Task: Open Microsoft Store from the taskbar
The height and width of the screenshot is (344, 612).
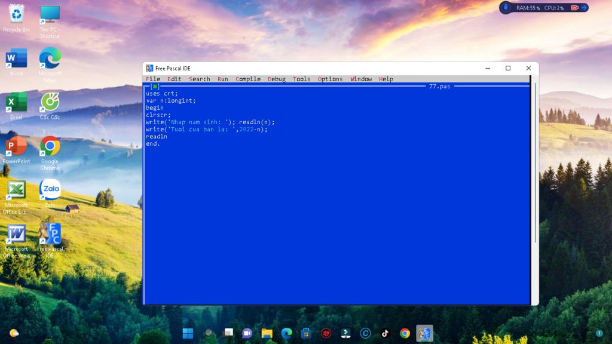Action: pos(306,333)
